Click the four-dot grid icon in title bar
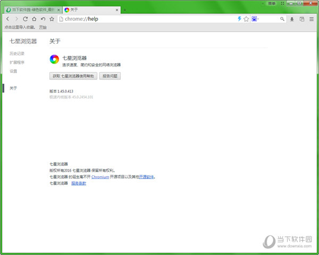Viewport: 319px width, 255px height. [282, 3]
